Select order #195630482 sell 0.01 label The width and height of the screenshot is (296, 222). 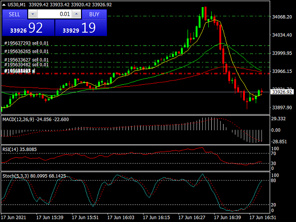27,64
